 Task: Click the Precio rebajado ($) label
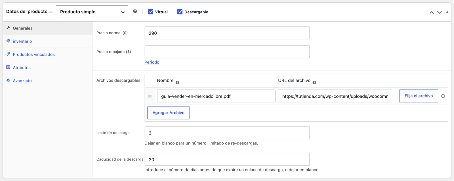pos(114,52)
